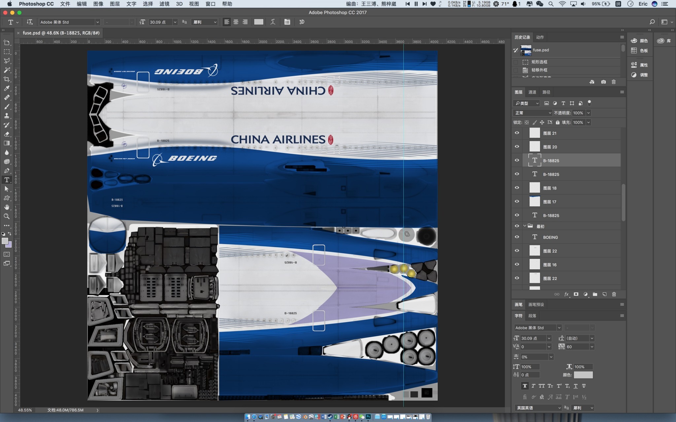Select the Brush tool
This screenshot has height=422, width=676.
(7, 107)
